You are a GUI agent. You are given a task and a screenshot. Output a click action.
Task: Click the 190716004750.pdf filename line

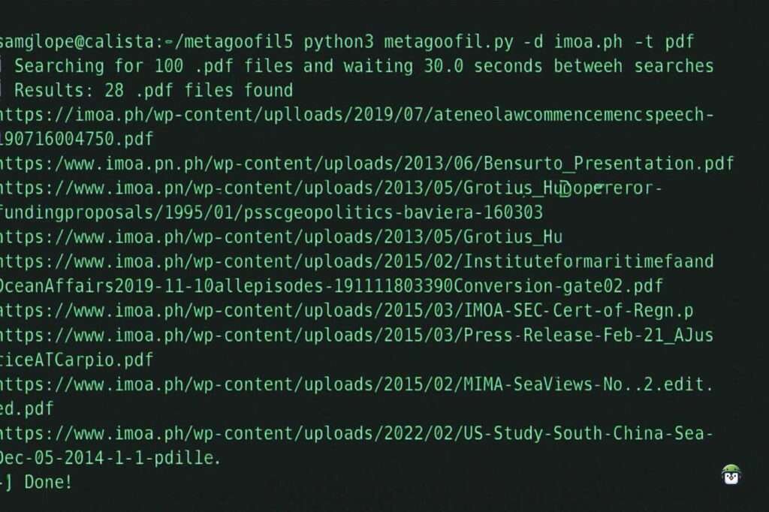click(77, 140)
